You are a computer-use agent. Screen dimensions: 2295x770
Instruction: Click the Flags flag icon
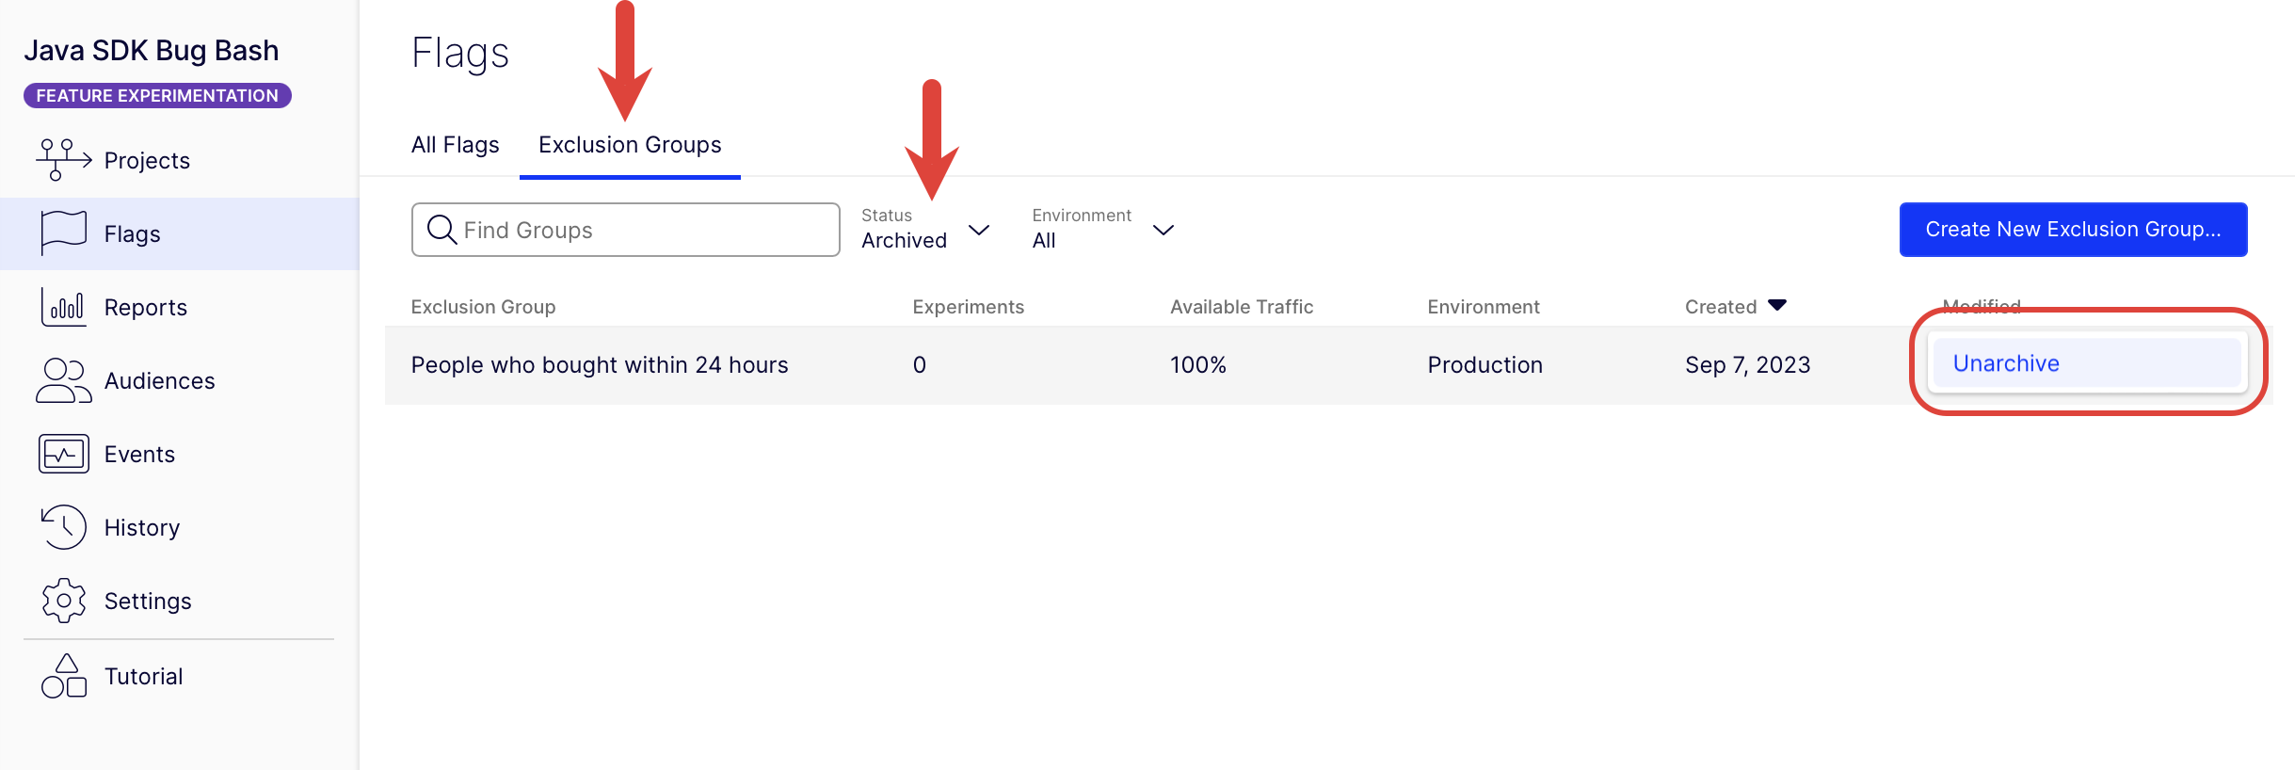63,233
